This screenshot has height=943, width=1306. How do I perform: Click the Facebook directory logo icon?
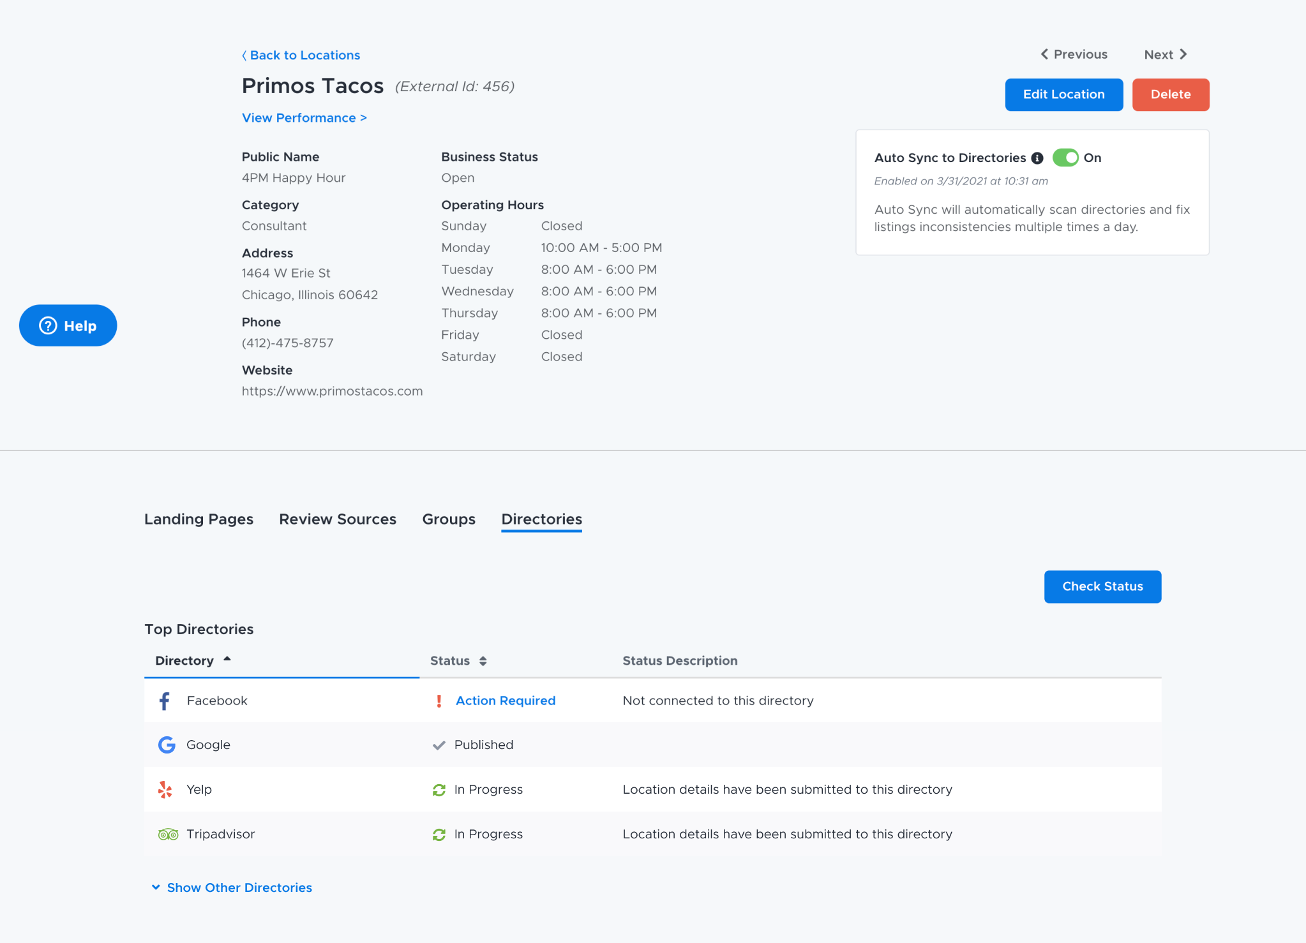(x=165, y=701)
